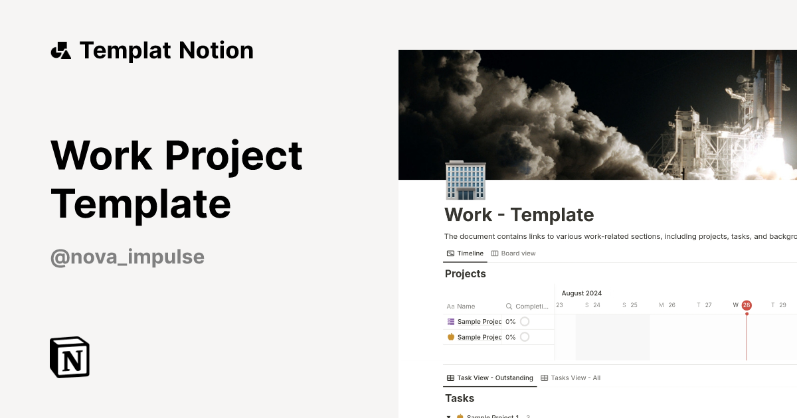This screenshot has height=418, width=797.
Task: Open the @nova_impulse profile link
Action: 127,257
